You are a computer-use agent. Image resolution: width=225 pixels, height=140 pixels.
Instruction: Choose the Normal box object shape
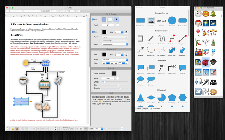(140, 21)
